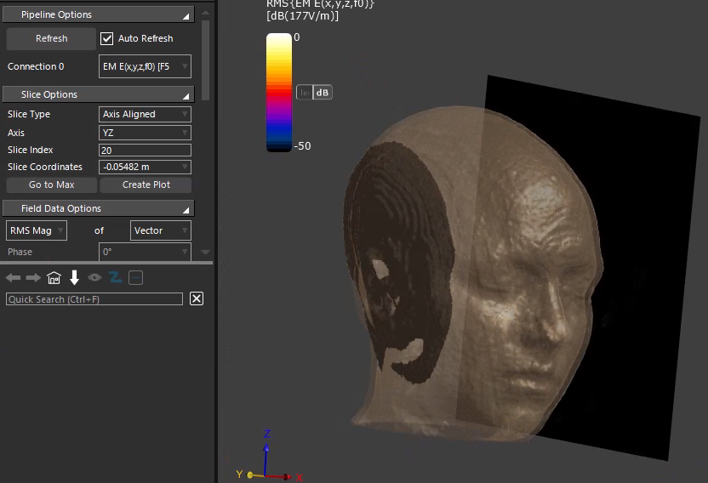Open the Vector dropdown

coord(161,230)
